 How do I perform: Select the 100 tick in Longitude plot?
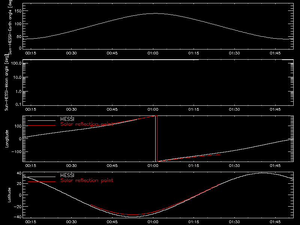[x=18, y=126]
